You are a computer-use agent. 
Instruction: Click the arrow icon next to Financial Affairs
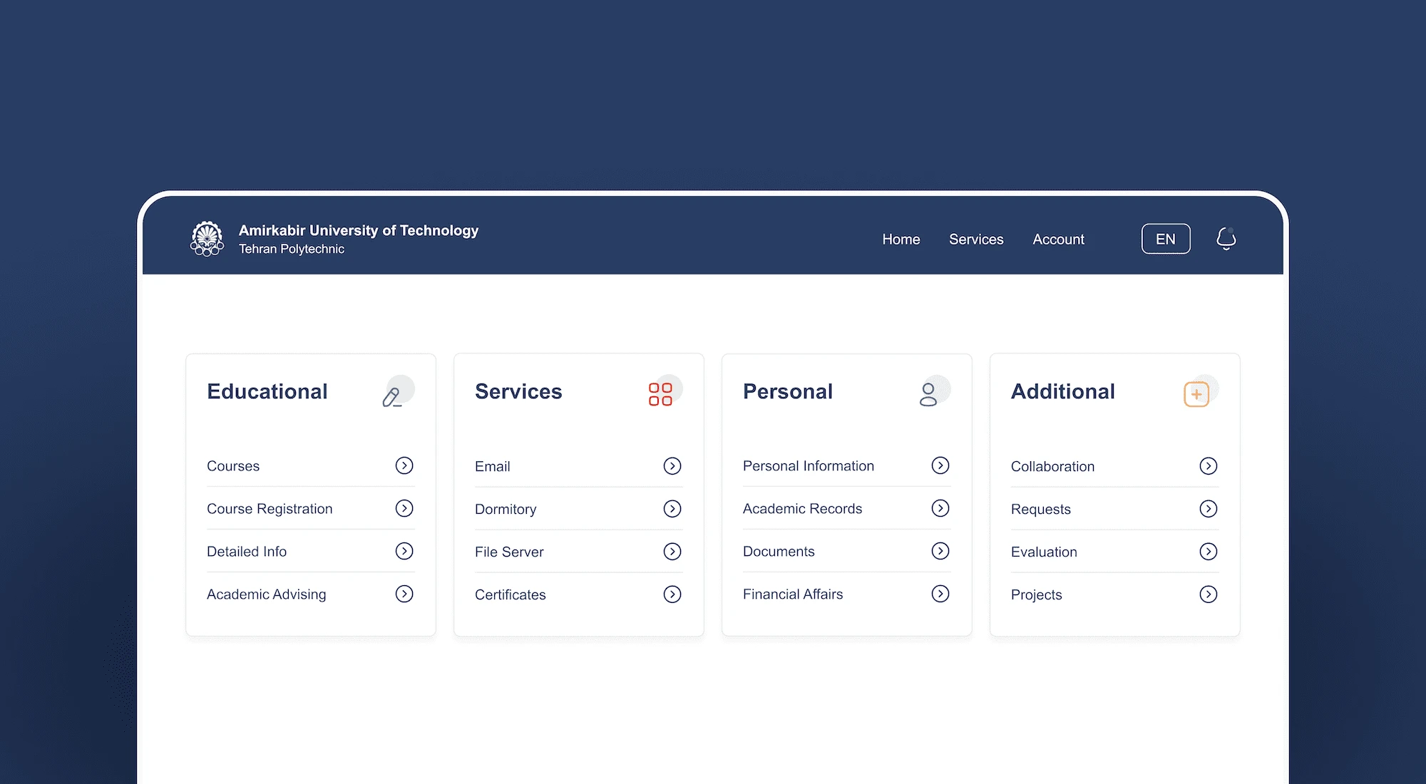pos(940,594)
